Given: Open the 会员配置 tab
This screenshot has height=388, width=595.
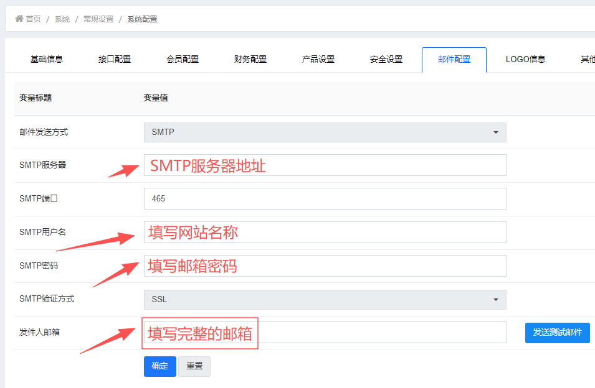Looking at the screenshot, I should 183,60.
